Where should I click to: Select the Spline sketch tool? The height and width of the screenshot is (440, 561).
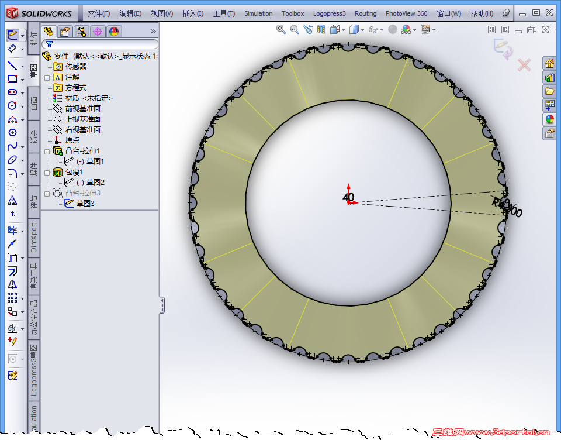[x=12, y=146]
